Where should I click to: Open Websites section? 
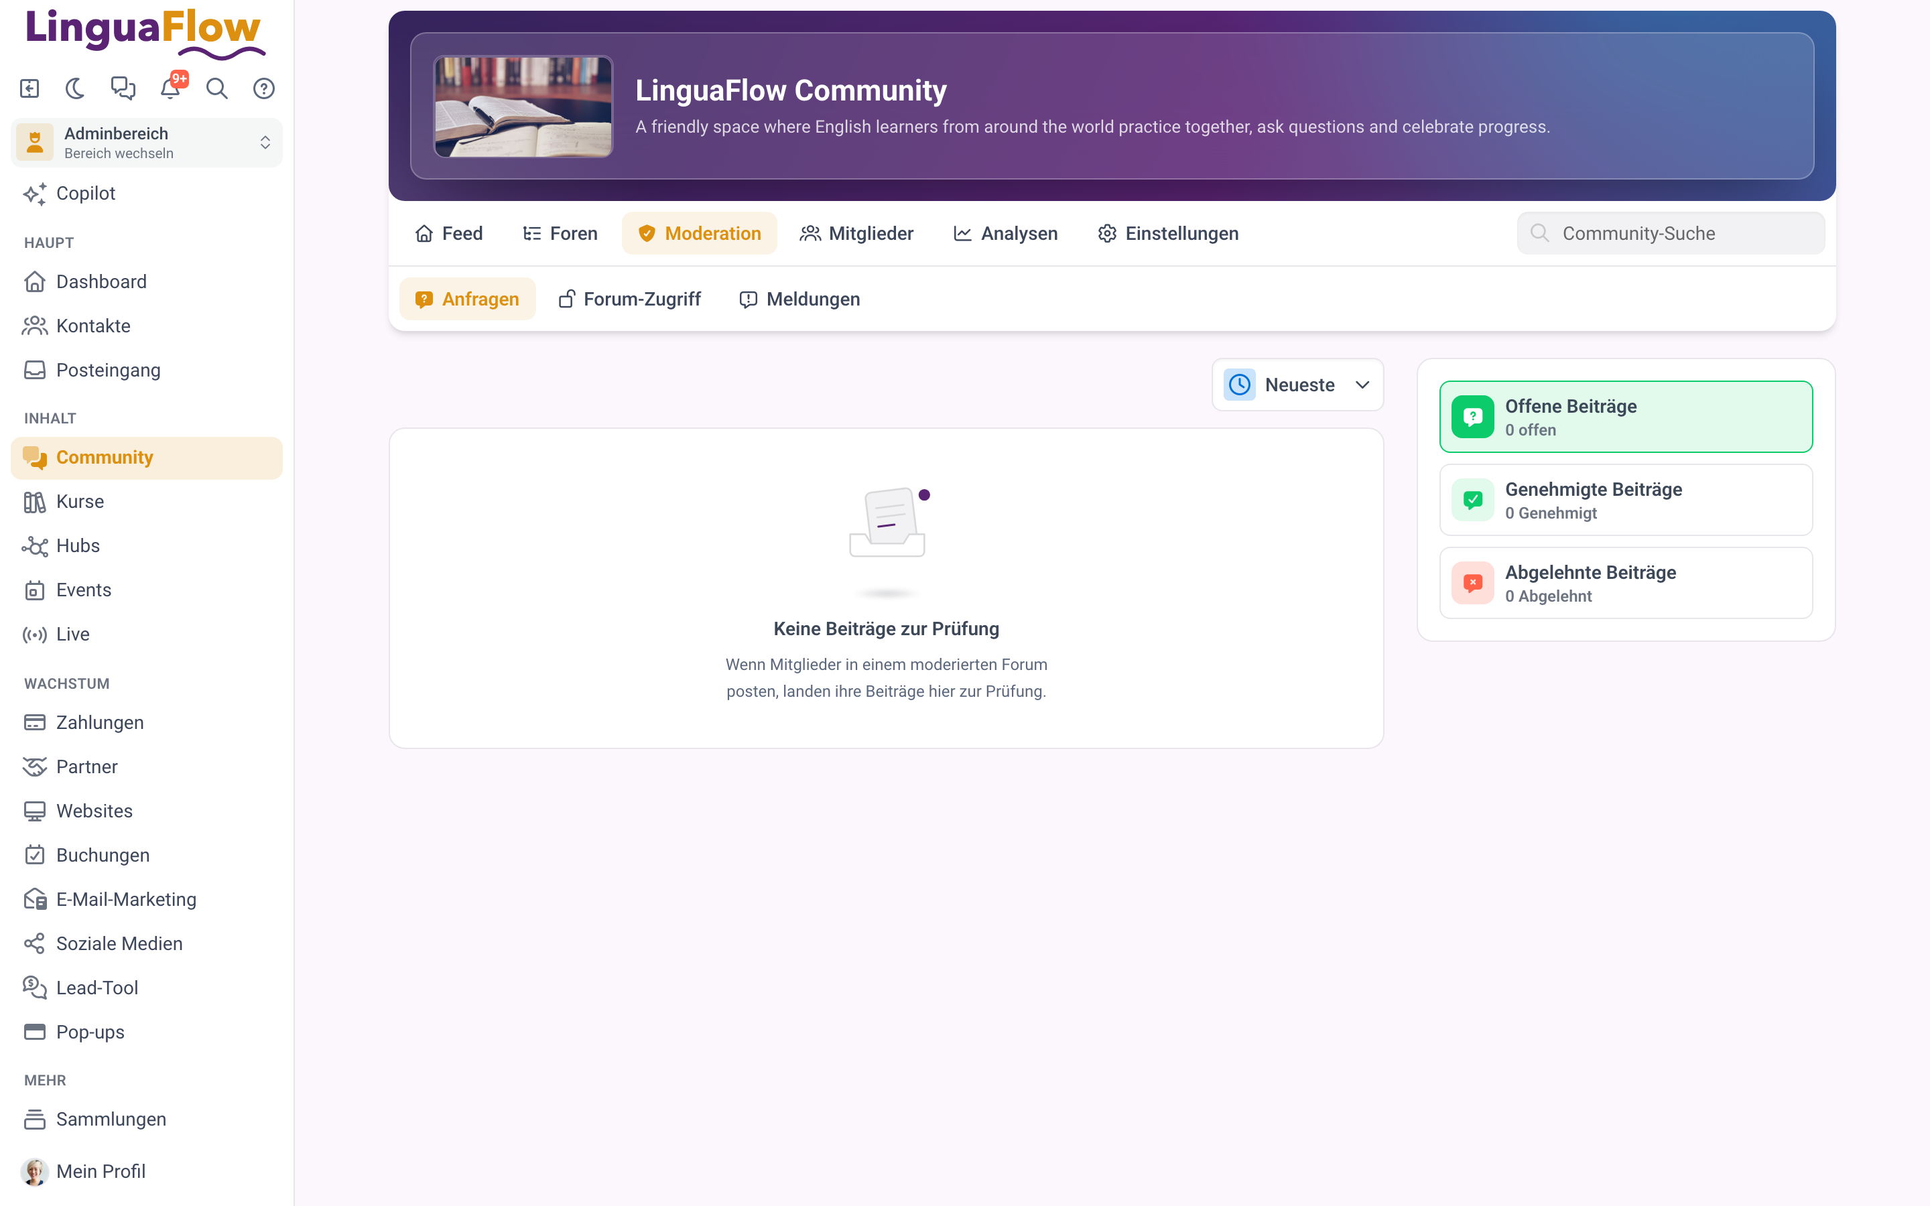coord(147,811)
